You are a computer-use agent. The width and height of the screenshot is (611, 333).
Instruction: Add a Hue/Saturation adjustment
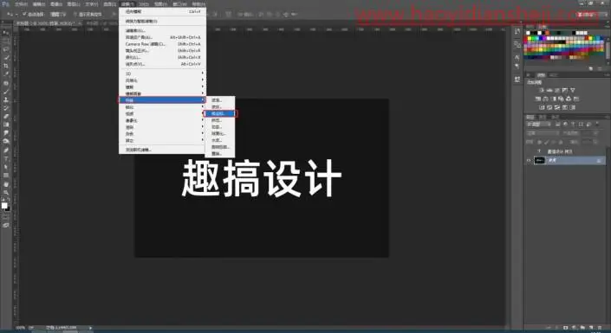[537, 99]
